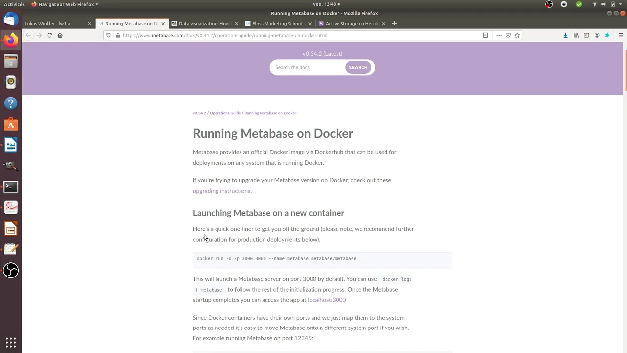Open Ubuntu Software store from dock
This screenshot has height=353, width=627.
point(11,124)
